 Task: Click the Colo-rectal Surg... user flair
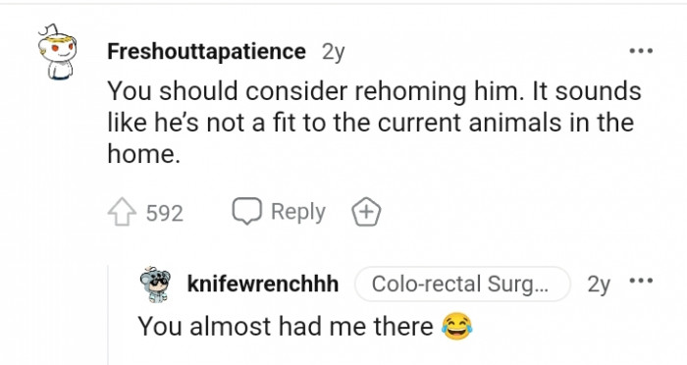coord(462,284)
